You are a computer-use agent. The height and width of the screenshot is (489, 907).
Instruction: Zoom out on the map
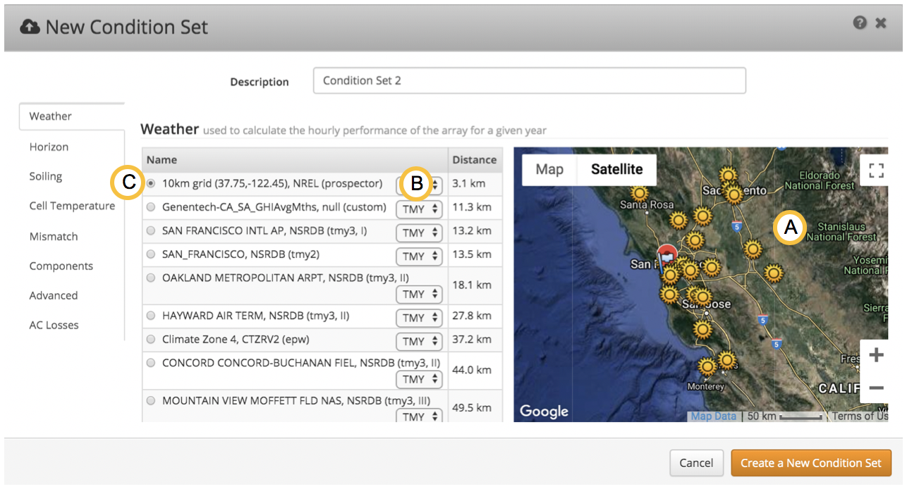(876, 388)
